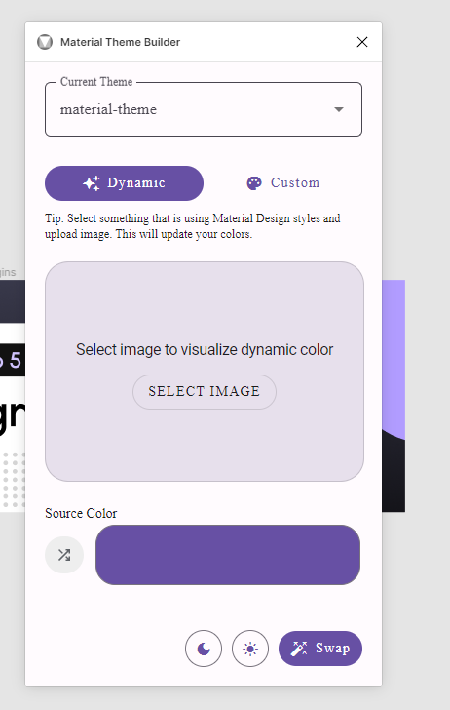This screenshot has width=450, height=710.
Task: Click the Material Theme Builder logo icon
Action: 45,42
